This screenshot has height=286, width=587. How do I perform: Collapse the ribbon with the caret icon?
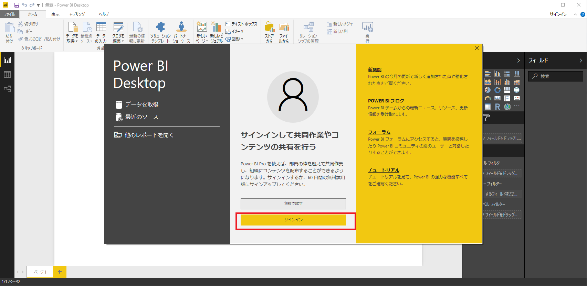[575, 14]
